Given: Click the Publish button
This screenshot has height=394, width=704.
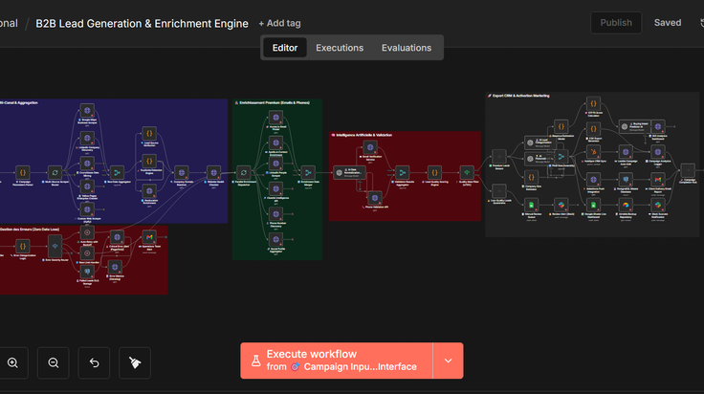Looking at the screenshot, I should pos(616,23).
